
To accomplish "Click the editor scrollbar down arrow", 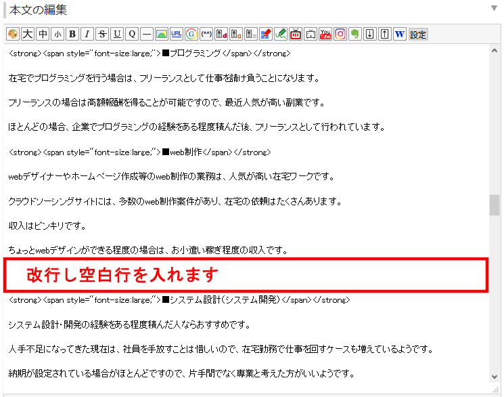I will [495, 377].
